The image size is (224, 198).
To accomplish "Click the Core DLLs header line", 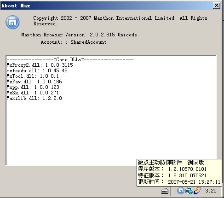I will tap(70, 59).
